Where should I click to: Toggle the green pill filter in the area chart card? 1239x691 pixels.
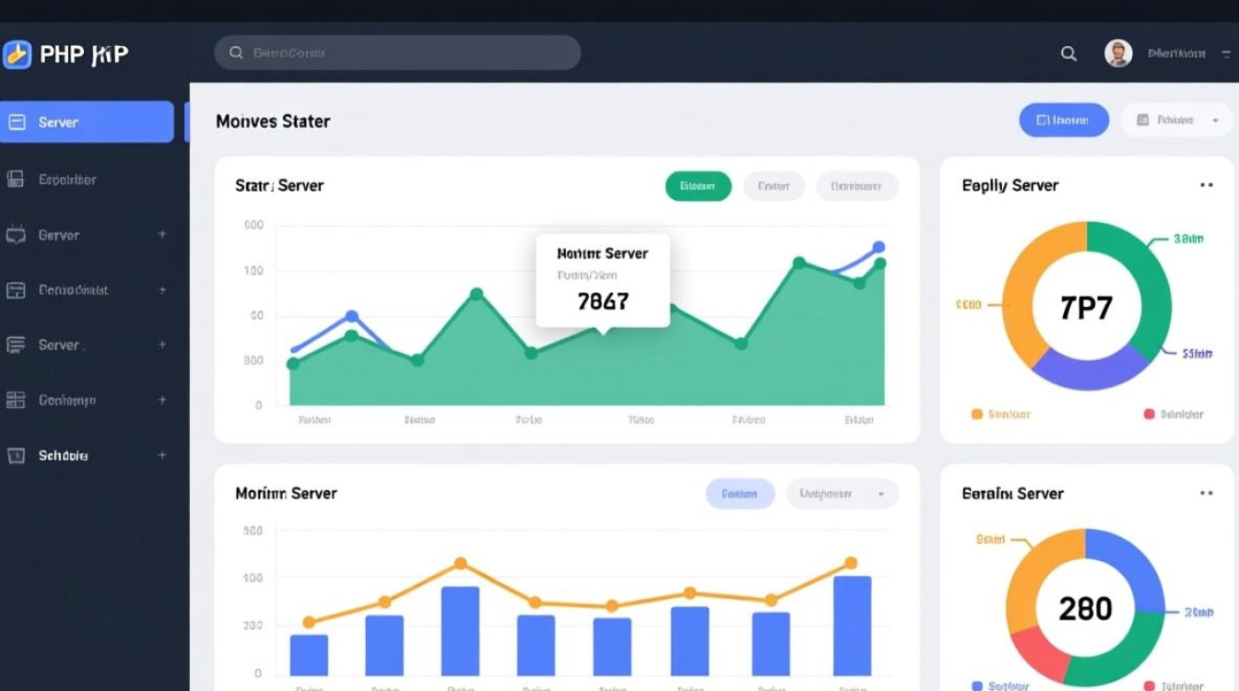click(698, 186)
